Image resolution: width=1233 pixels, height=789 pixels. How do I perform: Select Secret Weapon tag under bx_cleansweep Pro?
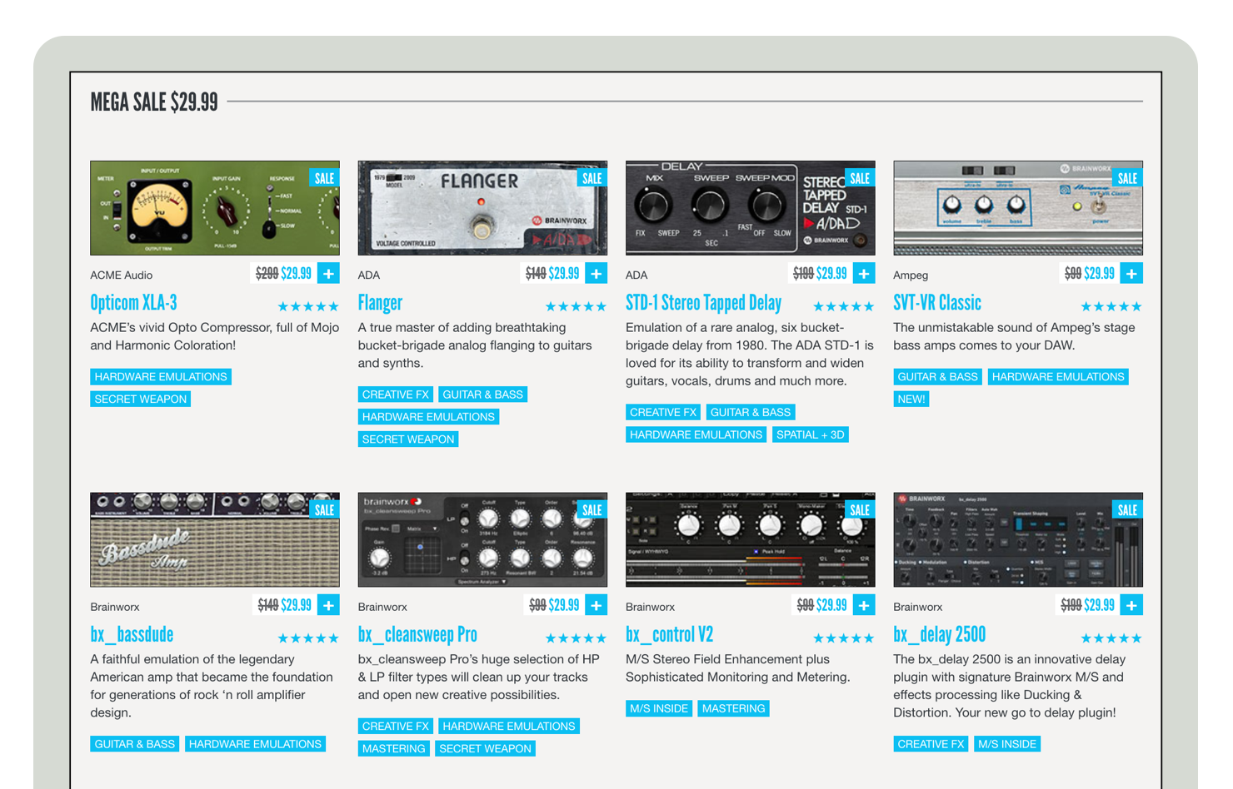click(x=486, y=749)
